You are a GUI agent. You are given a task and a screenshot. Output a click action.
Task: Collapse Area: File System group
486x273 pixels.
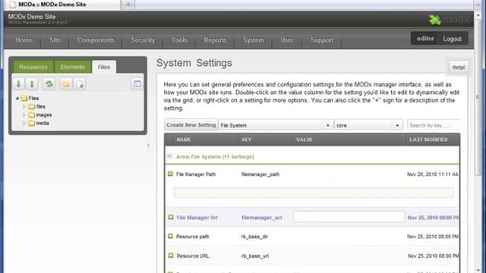pyautogui.click(x=169, y=157)
